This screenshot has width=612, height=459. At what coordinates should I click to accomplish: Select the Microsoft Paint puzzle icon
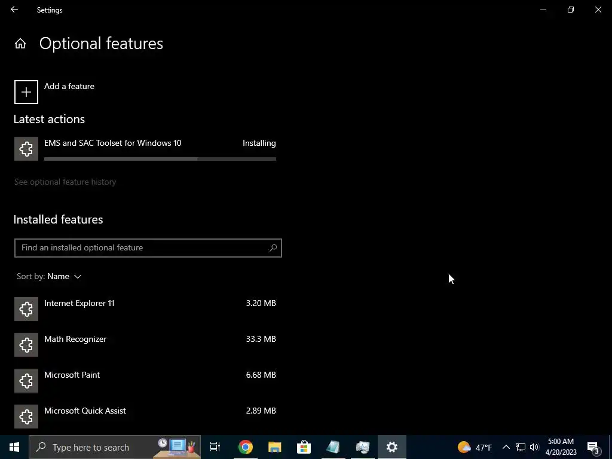tap(26, 381)
